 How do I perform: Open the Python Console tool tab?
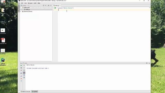coord(26,91)
